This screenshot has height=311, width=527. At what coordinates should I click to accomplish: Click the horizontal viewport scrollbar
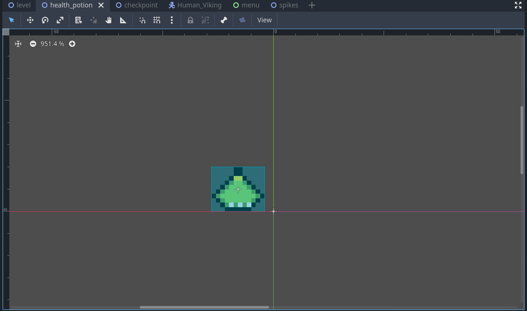click(204, 307)
